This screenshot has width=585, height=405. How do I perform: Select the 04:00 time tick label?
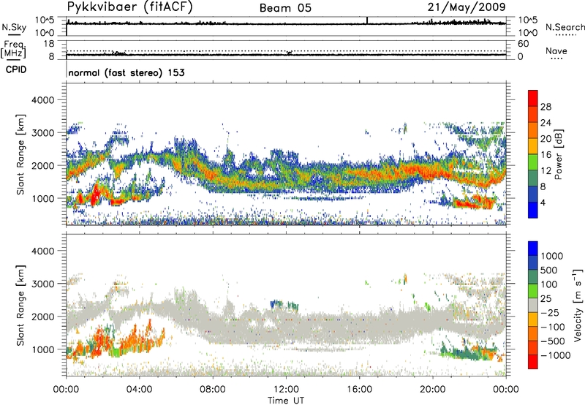pos(139,390)
